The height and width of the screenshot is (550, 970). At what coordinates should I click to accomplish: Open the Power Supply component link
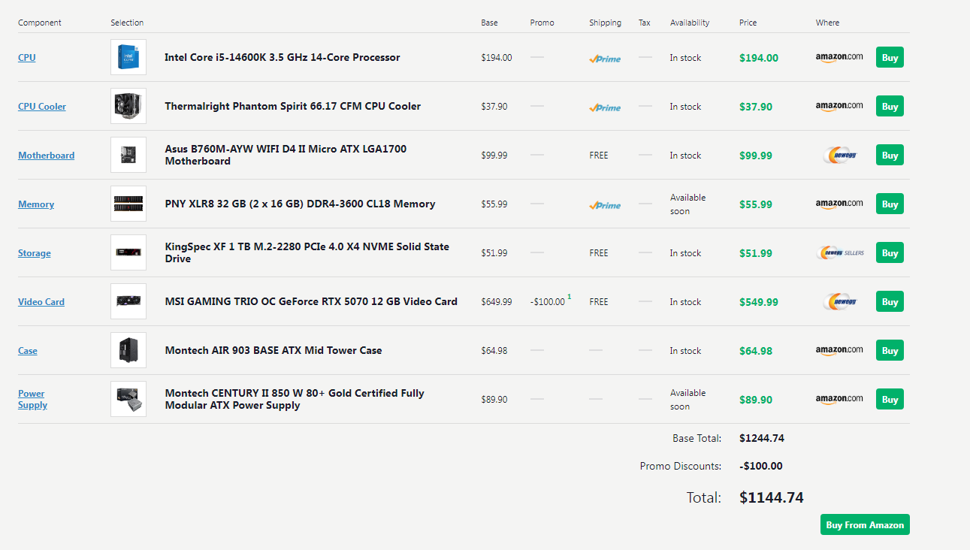(x=33, y=399)
